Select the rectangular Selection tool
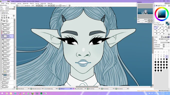 [155, 23]
